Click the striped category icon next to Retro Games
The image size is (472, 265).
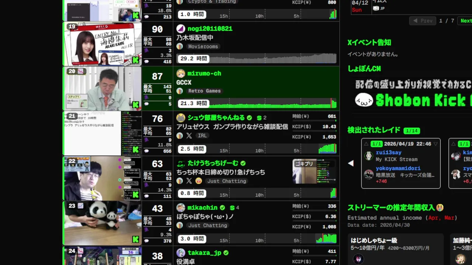180,91
